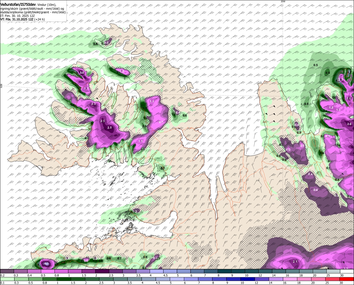Screen dimensions: 354x285
Task: Click the 2.1 value in southern snow area
Action: coord(295,261)
